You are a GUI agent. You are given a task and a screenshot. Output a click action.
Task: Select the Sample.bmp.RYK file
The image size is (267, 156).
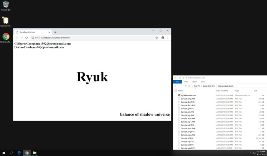[x=188, y=99]
